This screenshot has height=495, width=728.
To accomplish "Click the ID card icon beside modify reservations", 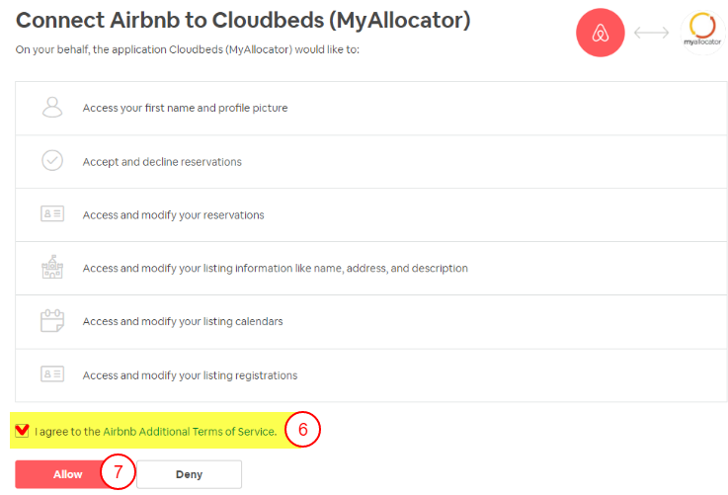I will [x=52, y=214].
